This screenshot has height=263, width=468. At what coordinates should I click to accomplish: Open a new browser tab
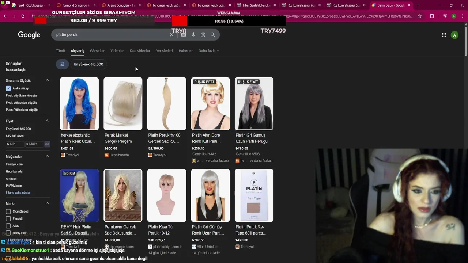418,5
